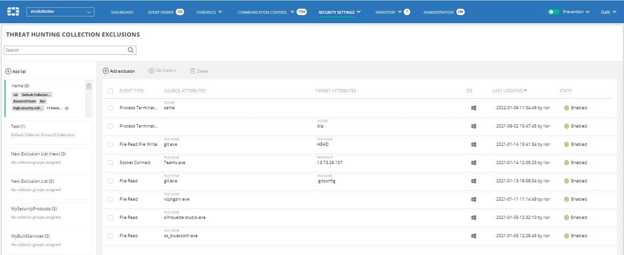This screenshot has width=624, height=255.
Task: Open the Event Viewer tab
Action: pyautogui.click(x=161, y=12)
